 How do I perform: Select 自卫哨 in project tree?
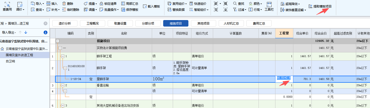coord(10,61)
